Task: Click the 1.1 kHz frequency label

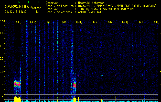Action: click(2, 33)
